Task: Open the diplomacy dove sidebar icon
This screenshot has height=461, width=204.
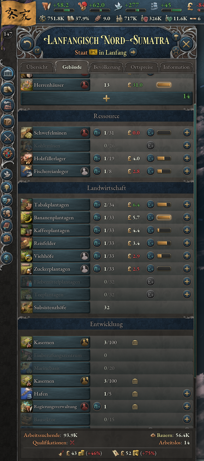Action: pos(7,174)
